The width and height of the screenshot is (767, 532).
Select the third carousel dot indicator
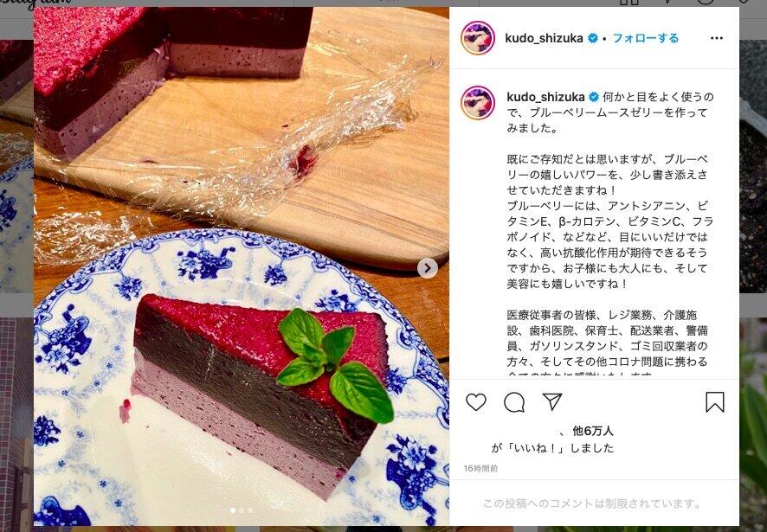coord(250,510)
